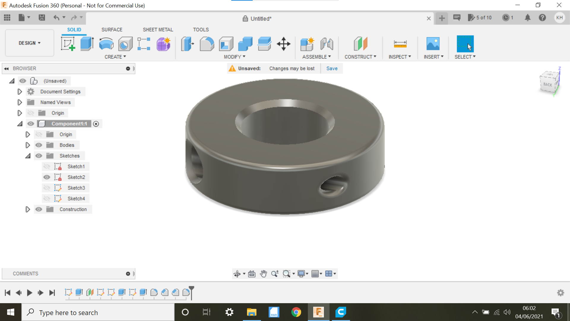Toggle visibility of Sketch3
Screen dimensions: 570x321
[x=47, y=187]
